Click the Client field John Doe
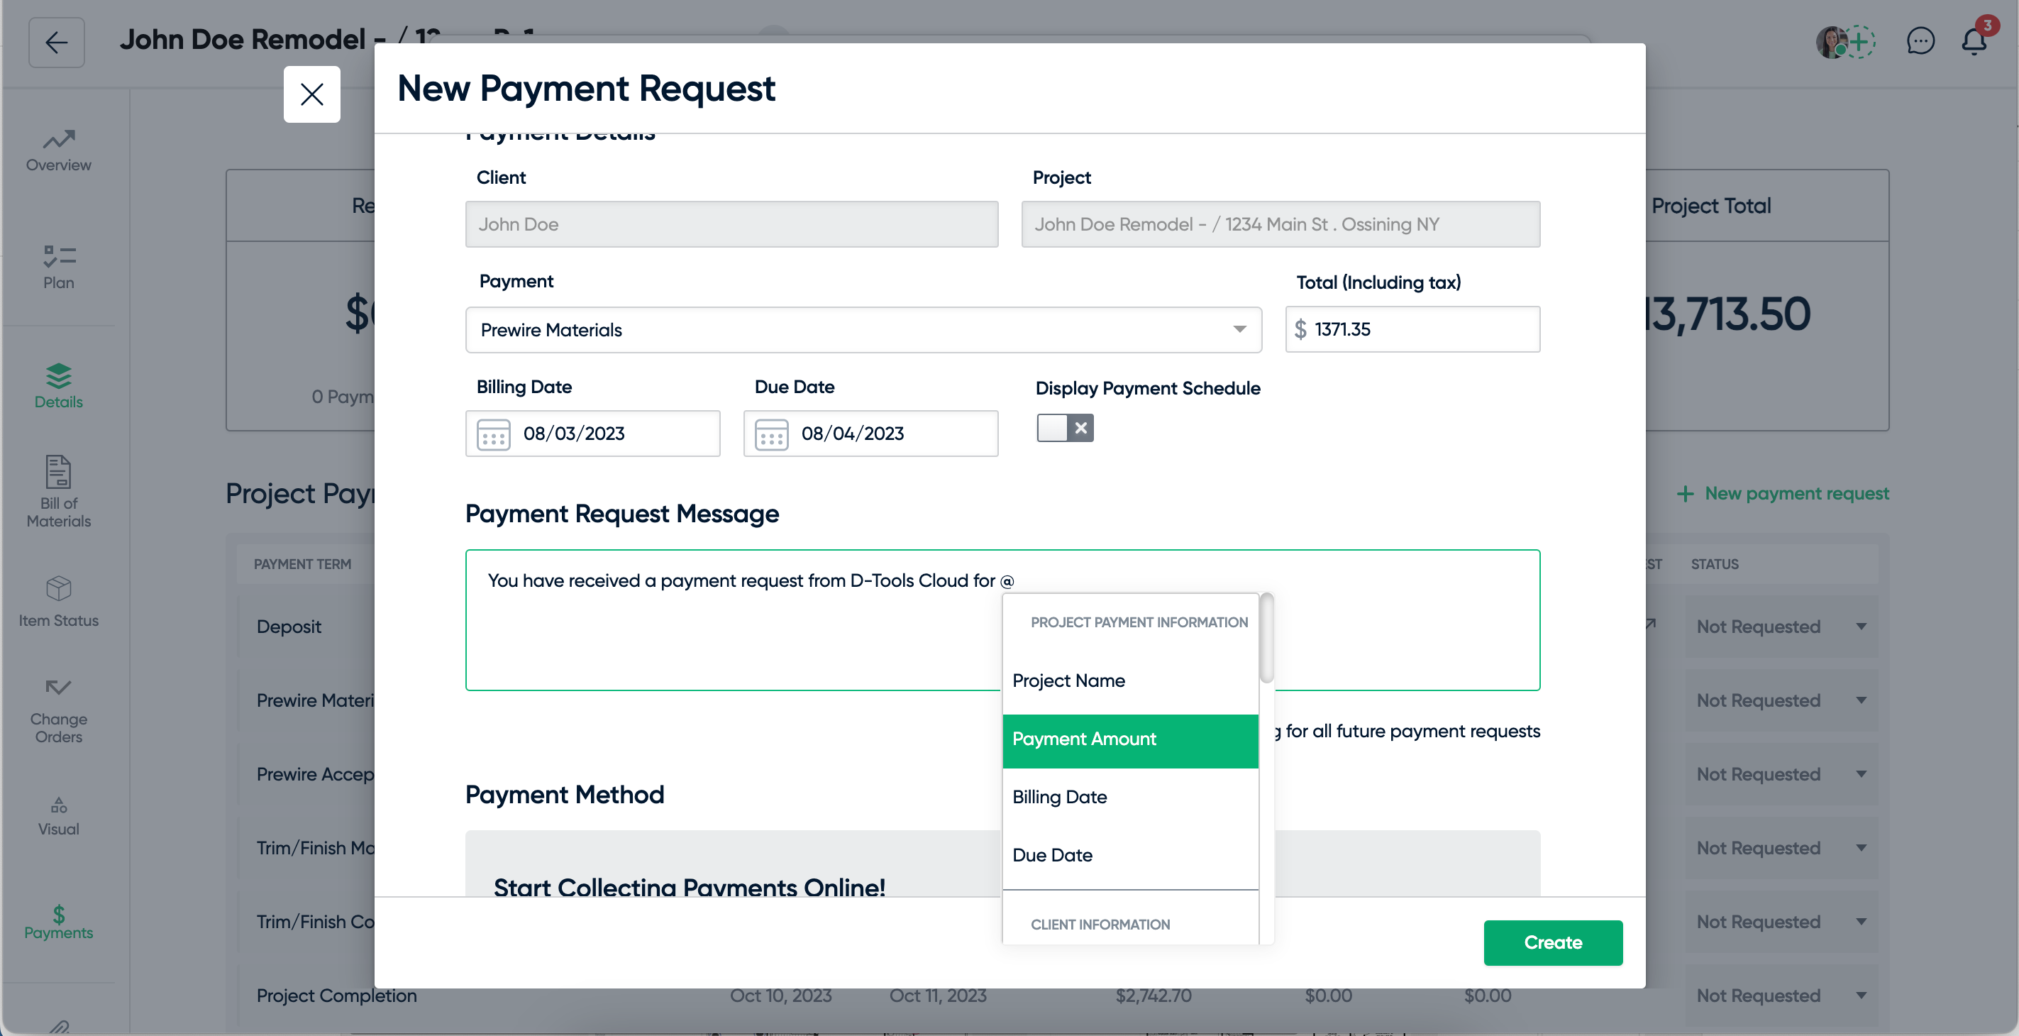The height and width of the screenshot is (1036, 2019). [731, 224]
